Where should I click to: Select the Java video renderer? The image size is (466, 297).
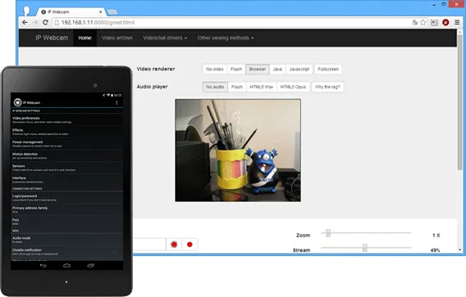(x=277, y=69)
